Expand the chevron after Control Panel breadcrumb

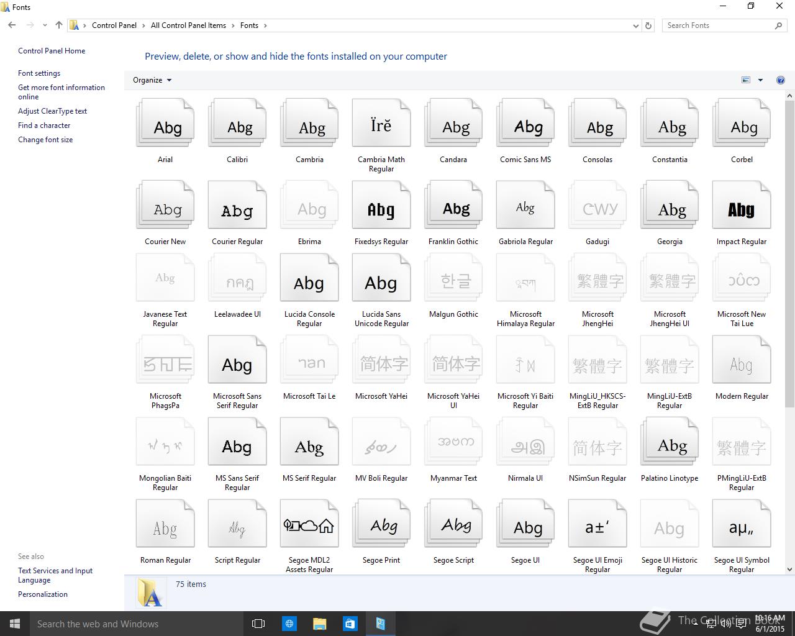[x=143, y=25]
